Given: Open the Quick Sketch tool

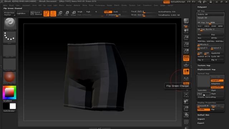Looking at the screenshot, I should coord(36,13).
